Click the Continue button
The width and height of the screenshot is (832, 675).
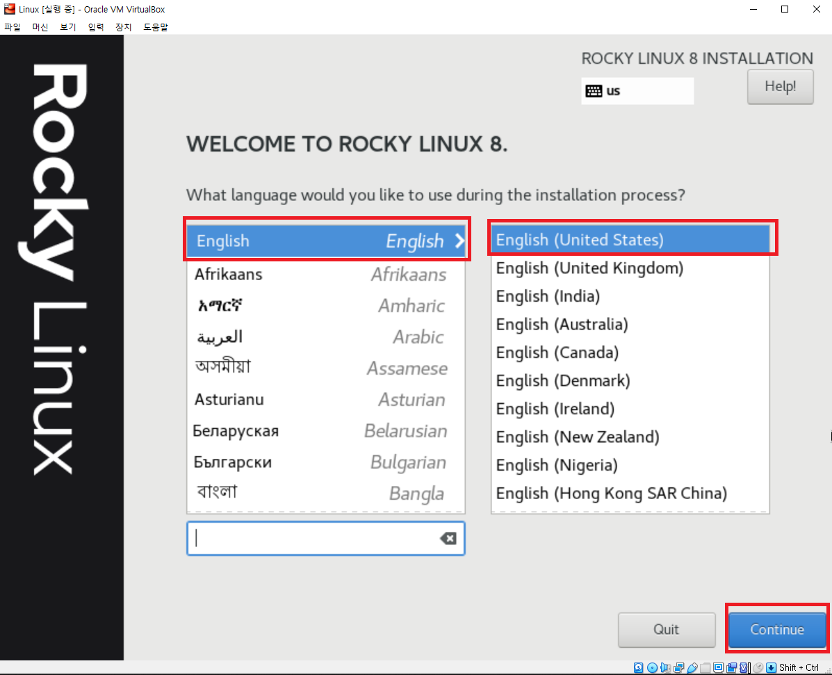(777, 630)
